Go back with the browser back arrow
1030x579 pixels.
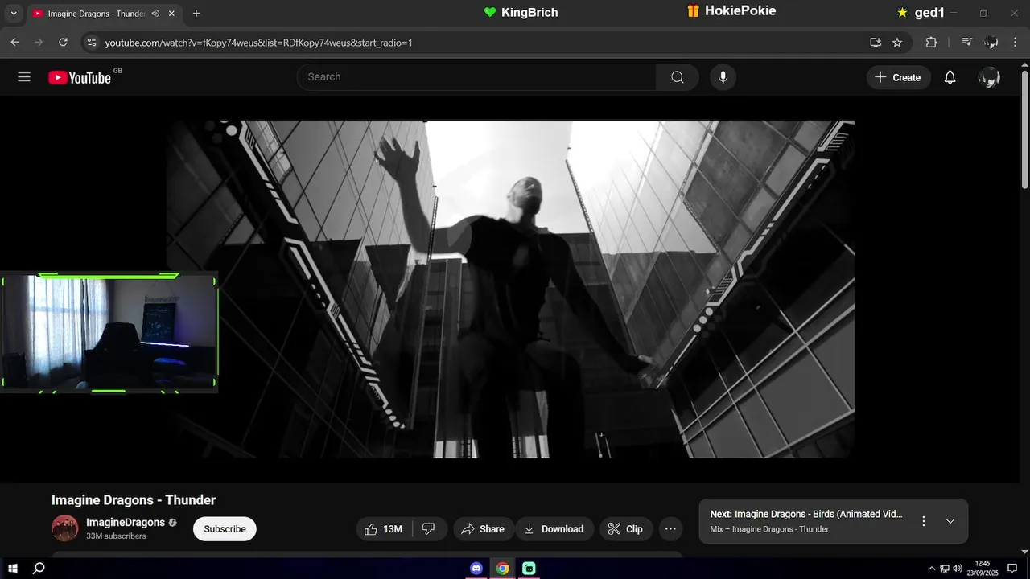pyautogui.click(x=14, y=42)
